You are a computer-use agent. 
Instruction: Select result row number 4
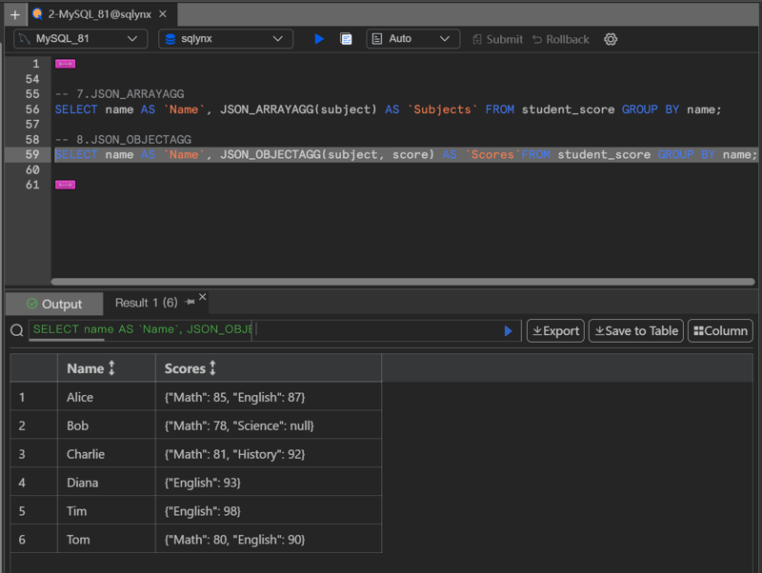[x=33, y=483]
